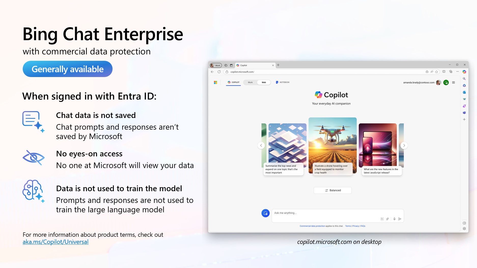Click the Copilot logo heading
477x268 pixels.
[331, 95]
